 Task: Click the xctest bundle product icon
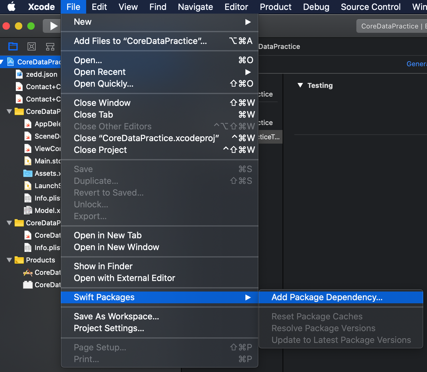click(28, 285)
